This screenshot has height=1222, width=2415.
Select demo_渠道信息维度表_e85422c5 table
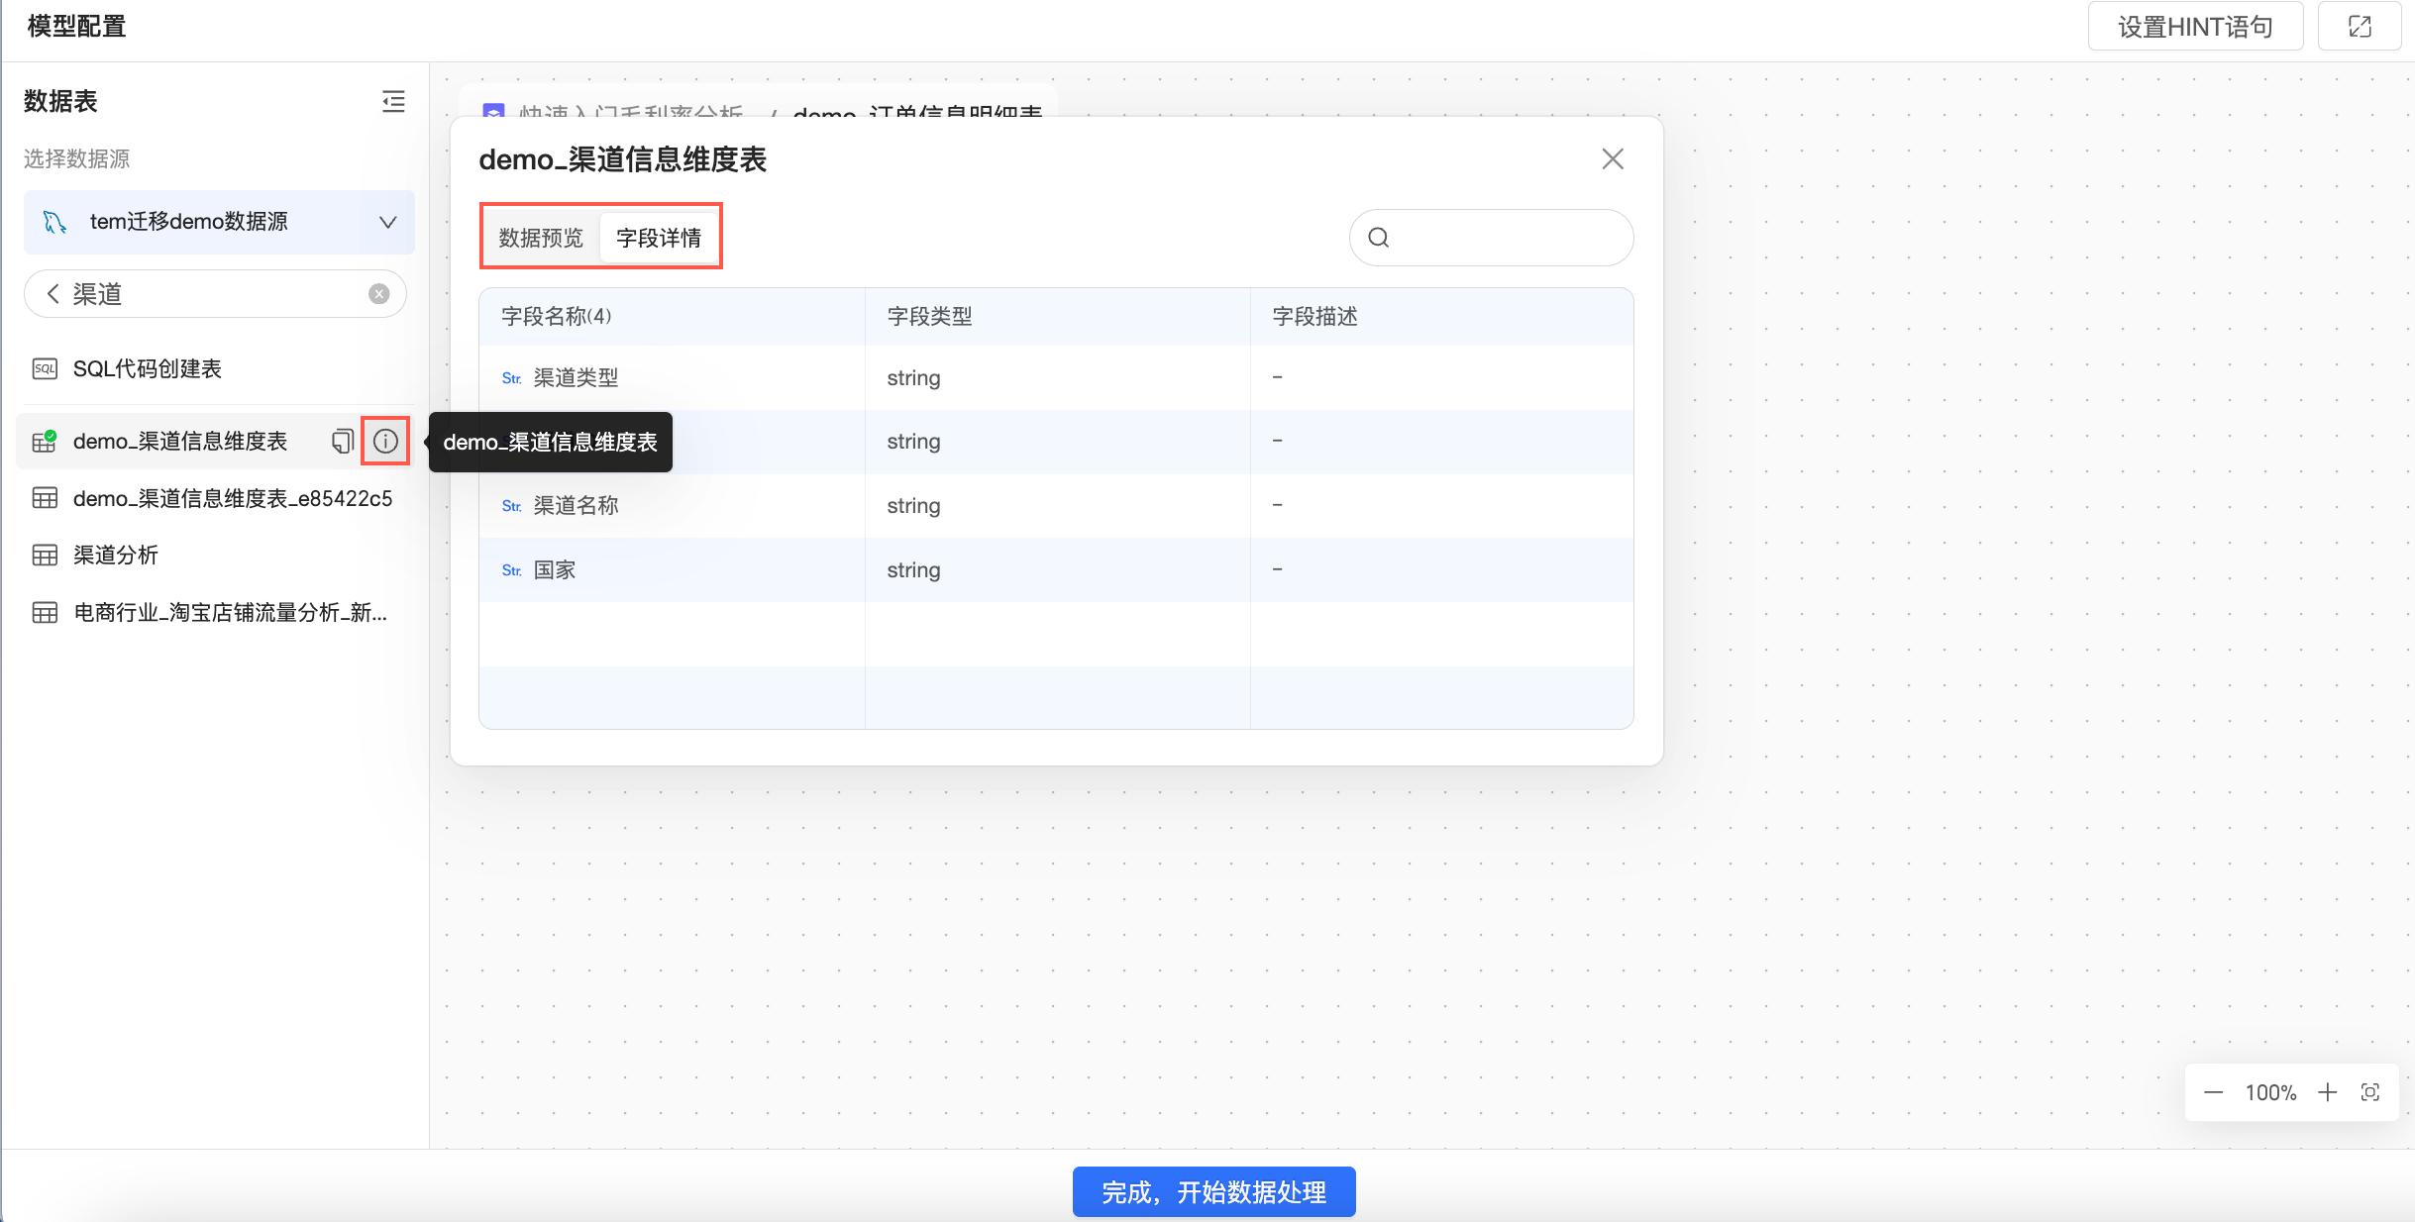click(232, 498)
